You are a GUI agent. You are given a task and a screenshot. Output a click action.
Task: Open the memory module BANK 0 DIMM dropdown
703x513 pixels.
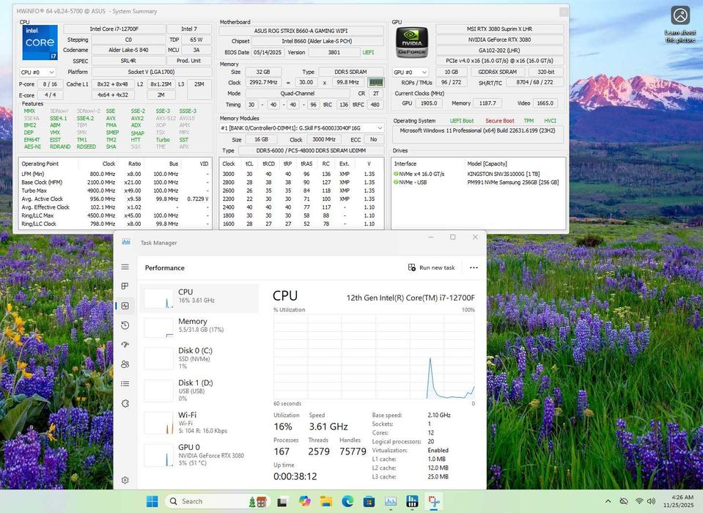301,128
